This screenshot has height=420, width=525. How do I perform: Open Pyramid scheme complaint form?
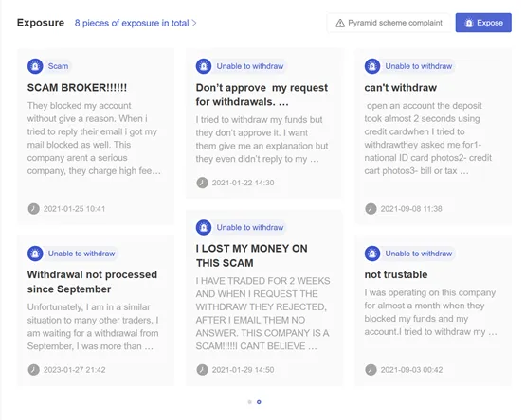click(389, 23)
